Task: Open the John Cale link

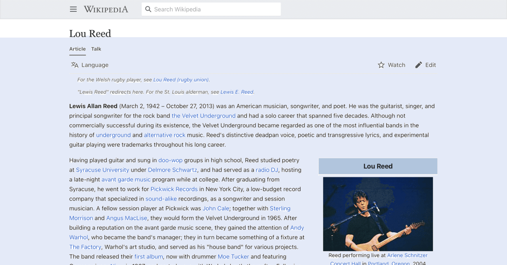Action: (x=216, y=208)
